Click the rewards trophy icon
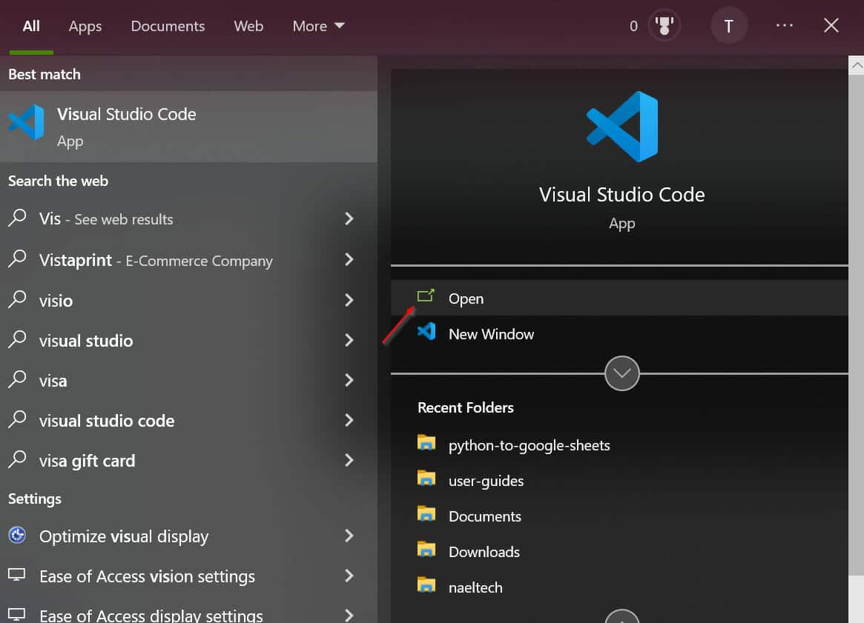 click(x=664, y=25)
